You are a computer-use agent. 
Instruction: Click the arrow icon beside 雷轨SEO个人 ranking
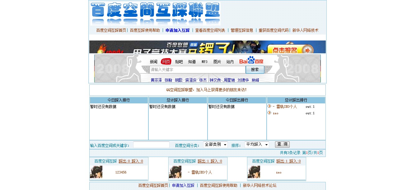pyautogui.click(x=269, y=106)
